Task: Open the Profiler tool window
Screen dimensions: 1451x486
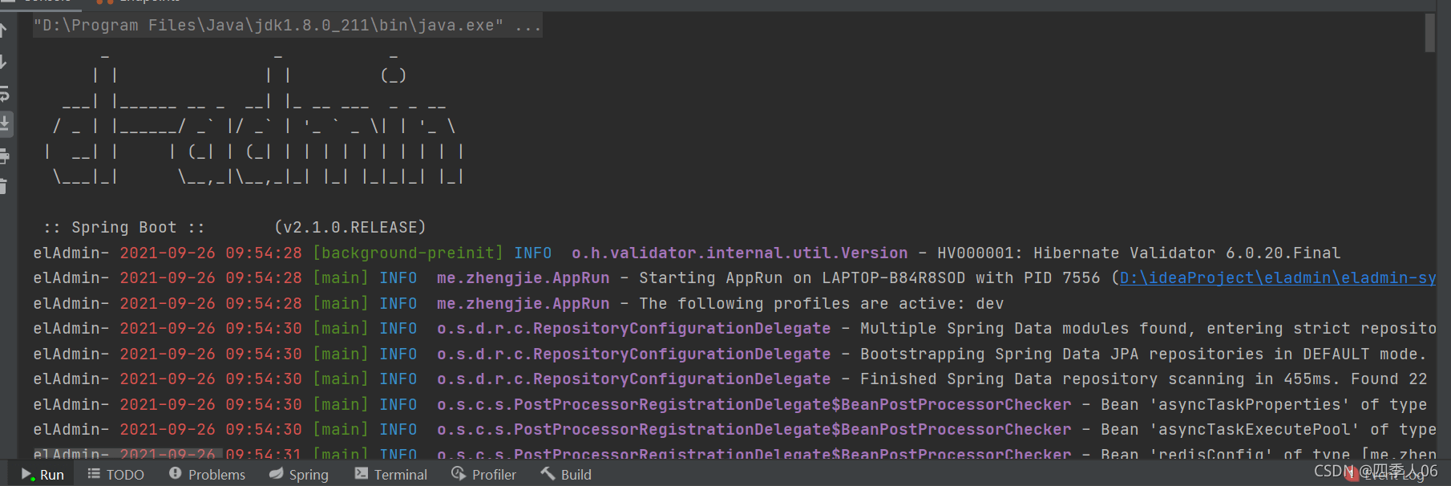Action: pos(483,474)
